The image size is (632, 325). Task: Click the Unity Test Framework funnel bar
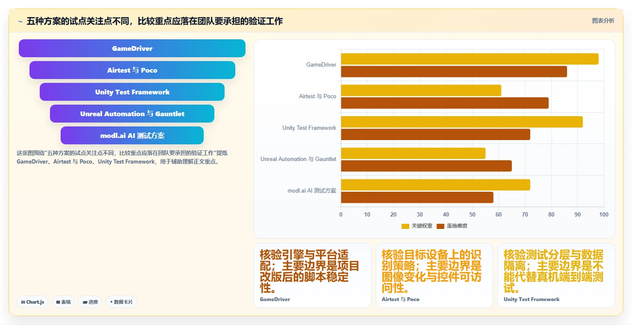point(132,92)
